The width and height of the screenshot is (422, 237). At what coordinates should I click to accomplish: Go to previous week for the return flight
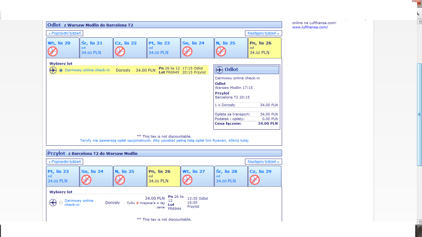65,162
